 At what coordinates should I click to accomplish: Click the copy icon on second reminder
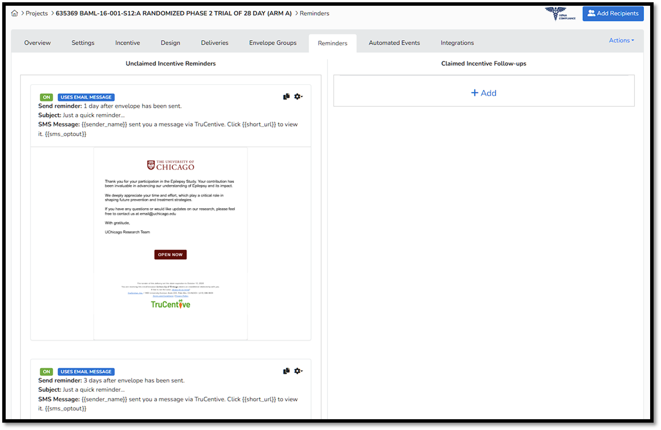[x=286, y=372]
